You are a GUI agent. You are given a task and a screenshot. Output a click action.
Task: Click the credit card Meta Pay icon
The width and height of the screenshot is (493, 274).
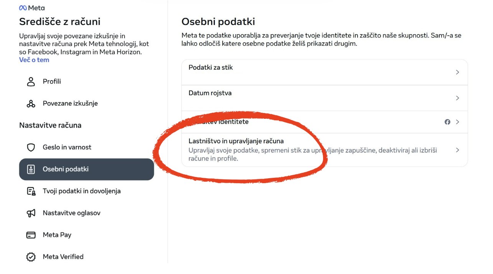click(x=31, y=235)
